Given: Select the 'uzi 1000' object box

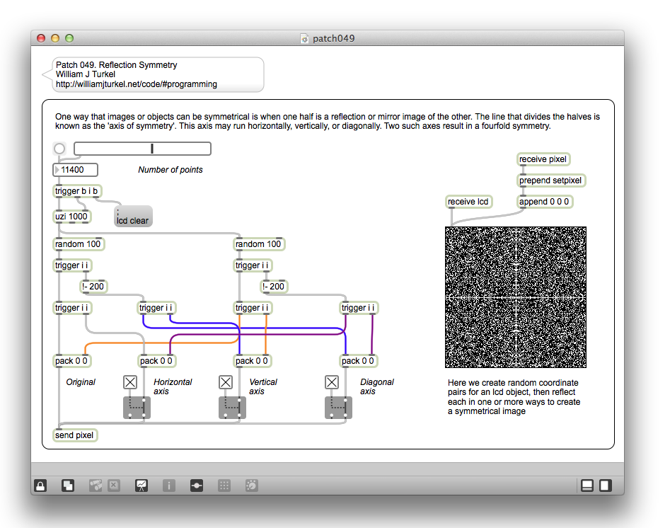Looking at the screenshot, I should [72, 217].
